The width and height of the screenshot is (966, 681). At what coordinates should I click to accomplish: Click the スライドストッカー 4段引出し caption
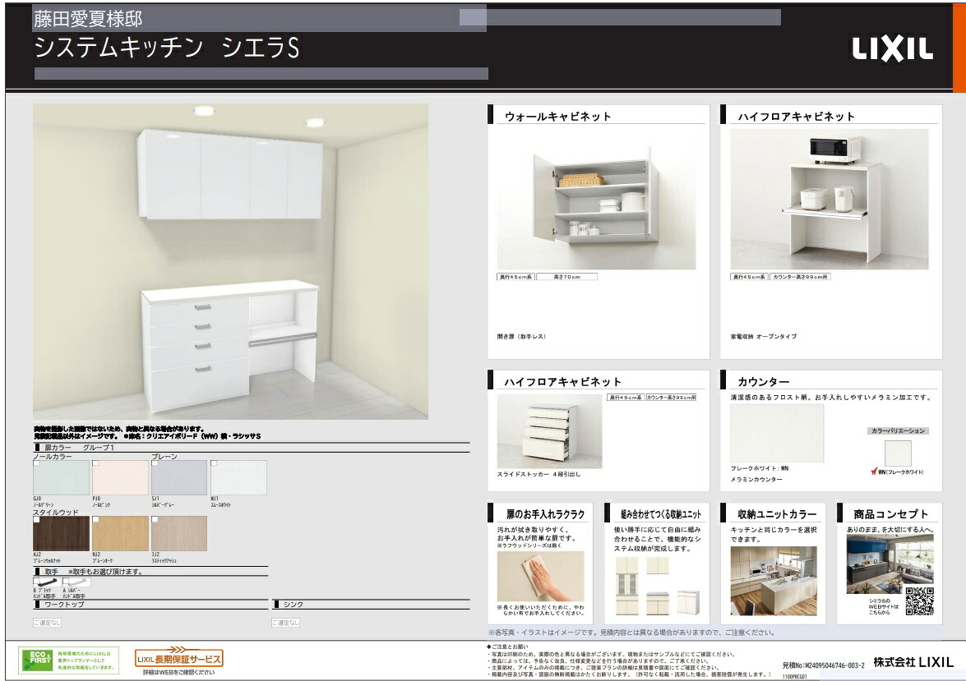(x=539, y=474)
